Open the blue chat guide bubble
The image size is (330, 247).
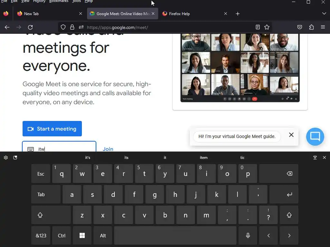pyautogui.click(x=315, y=136)
